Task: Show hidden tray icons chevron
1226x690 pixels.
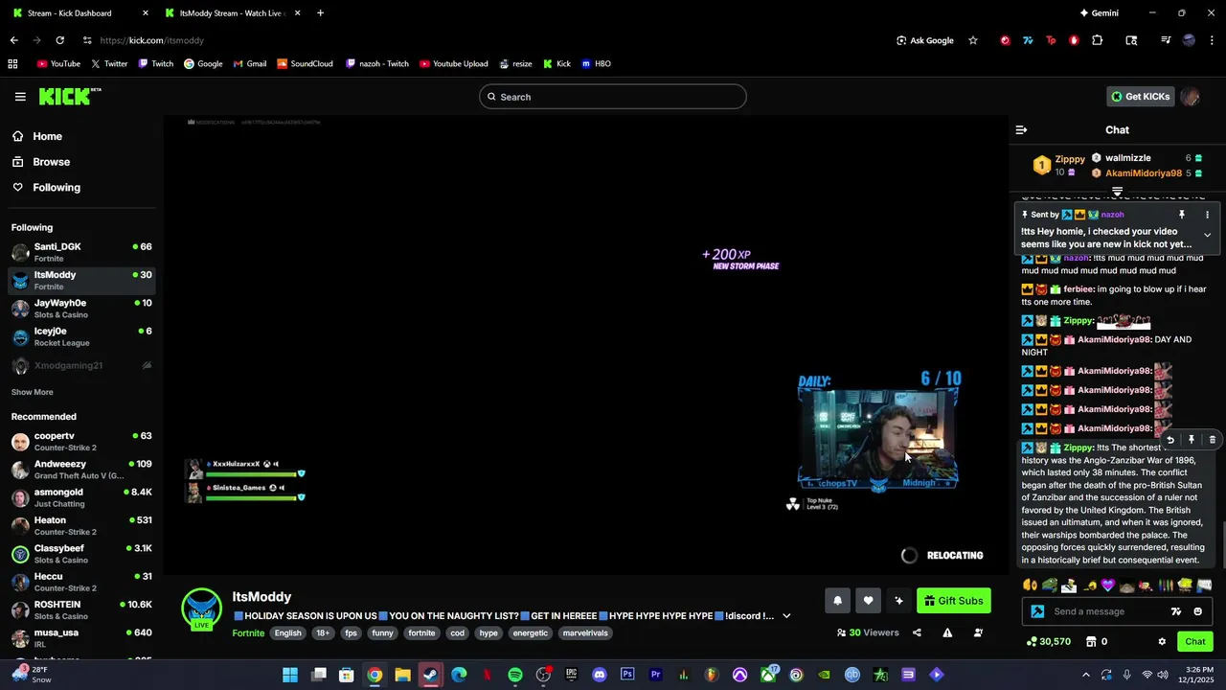Action: tap(1085, 675)
